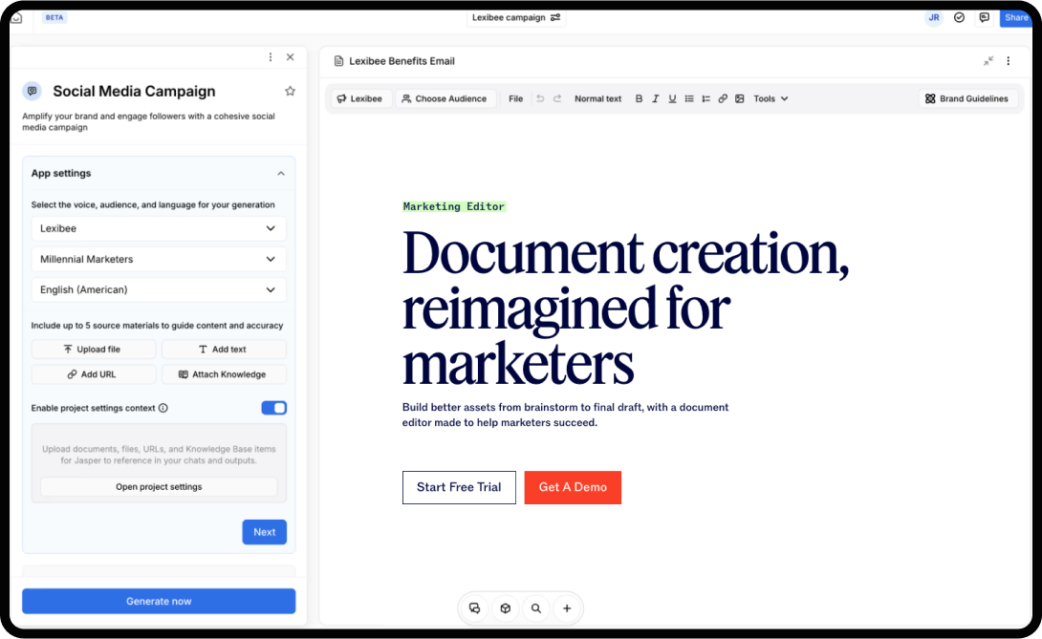Insert a numbered list
The width and height of the screenshot is (1042, 639).
(706, 98)
